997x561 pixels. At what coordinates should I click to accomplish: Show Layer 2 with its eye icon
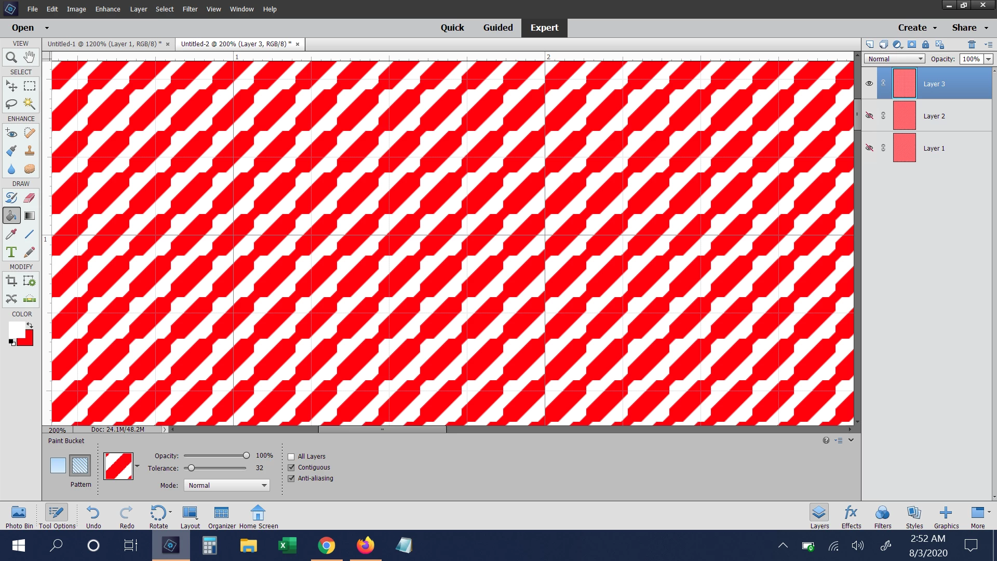(x=869, y=116)
